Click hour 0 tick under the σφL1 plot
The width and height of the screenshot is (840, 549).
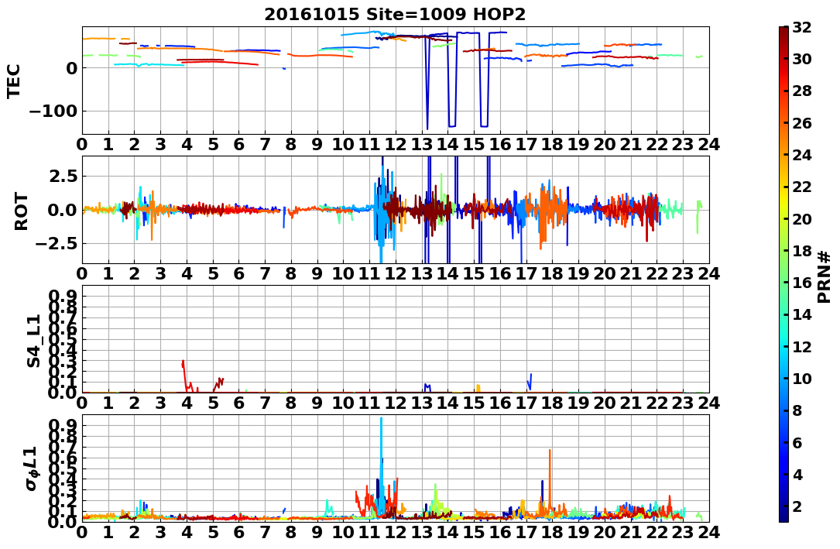point(82,533)
